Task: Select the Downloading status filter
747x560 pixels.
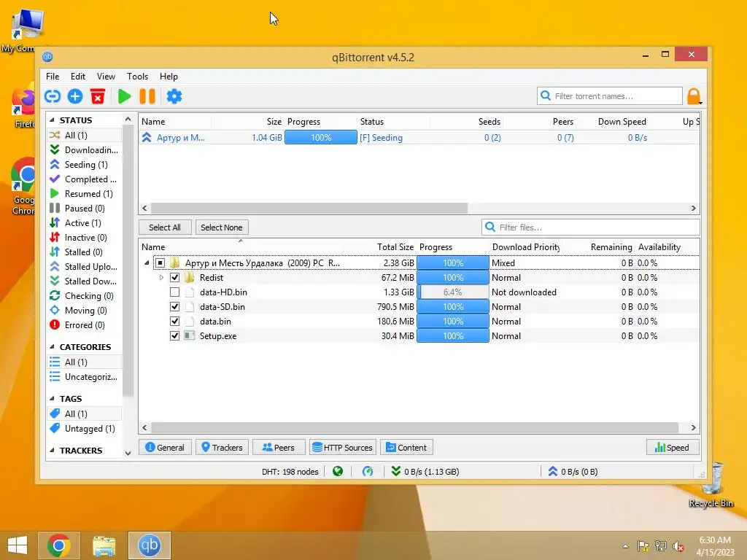Action: [x=85, y=150]
